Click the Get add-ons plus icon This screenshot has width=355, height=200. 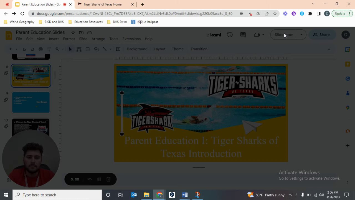pos(348,146)
